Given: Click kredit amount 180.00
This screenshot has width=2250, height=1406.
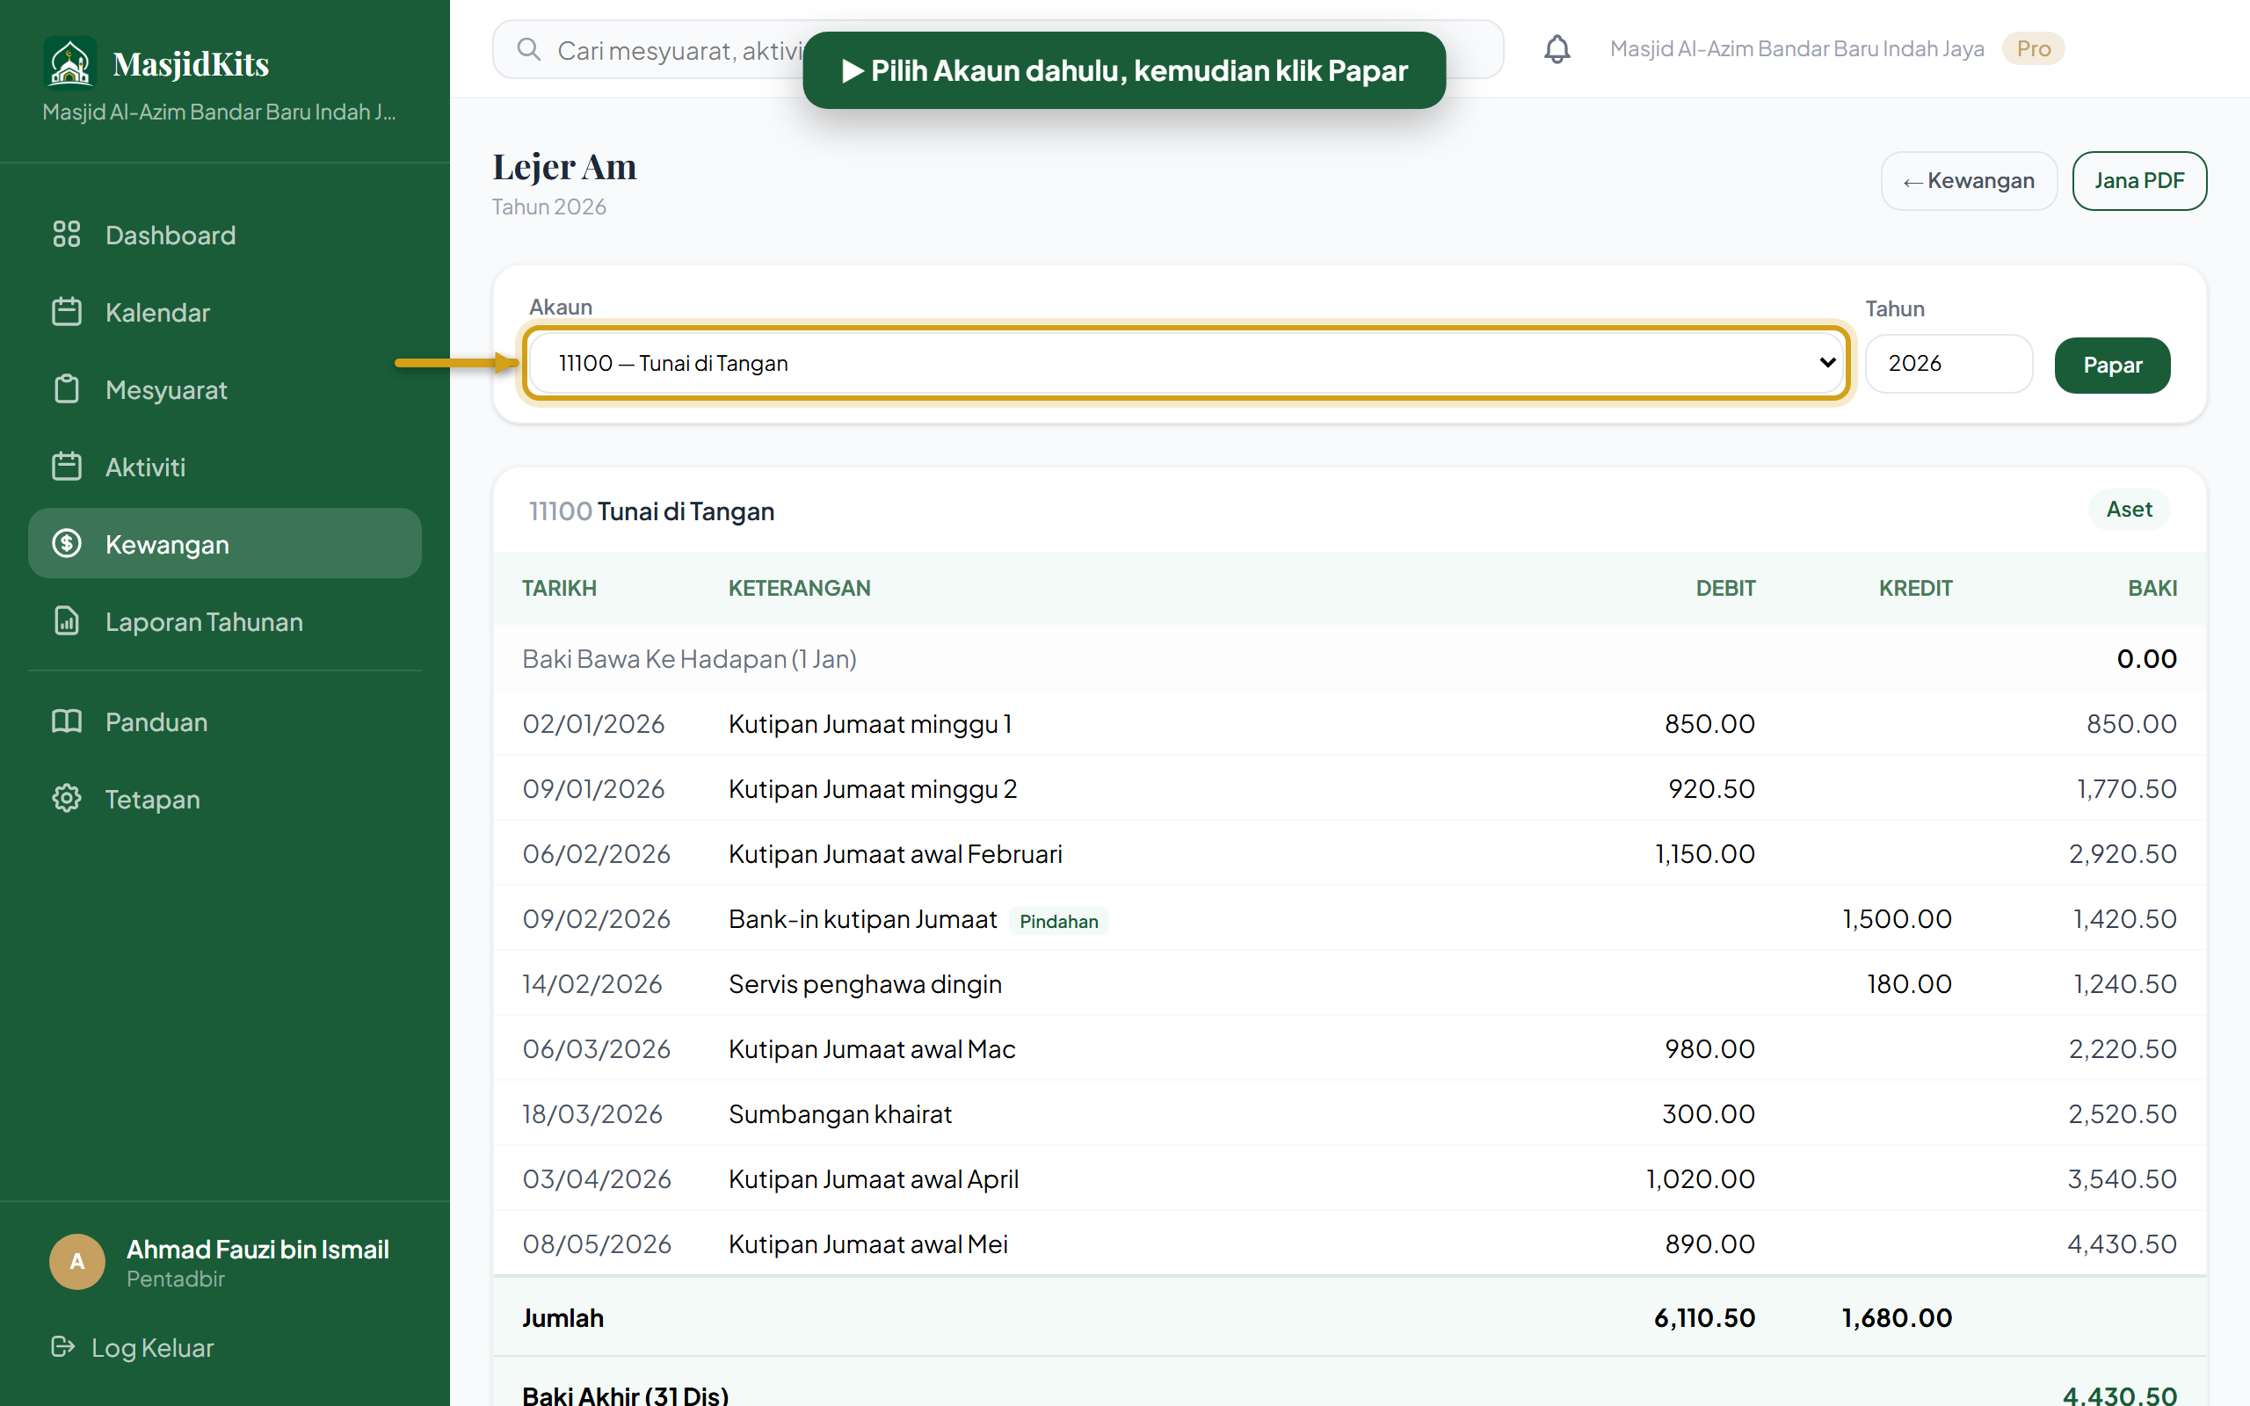Looking at the screenshot, I should point(1909,983).
